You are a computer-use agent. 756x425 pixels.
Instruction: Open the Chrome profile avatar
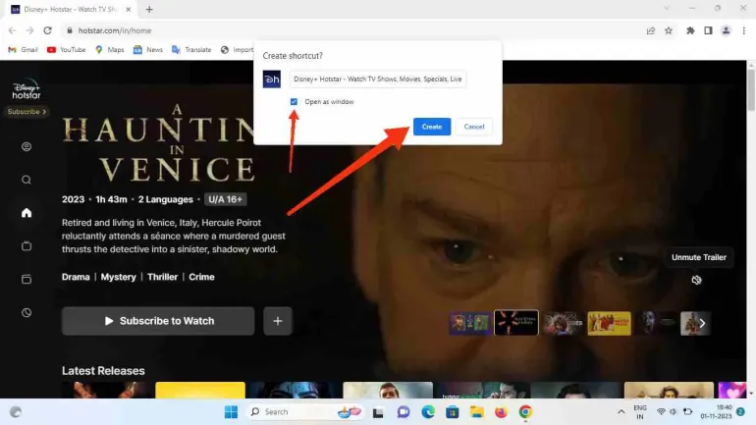(x=726, y=30)
